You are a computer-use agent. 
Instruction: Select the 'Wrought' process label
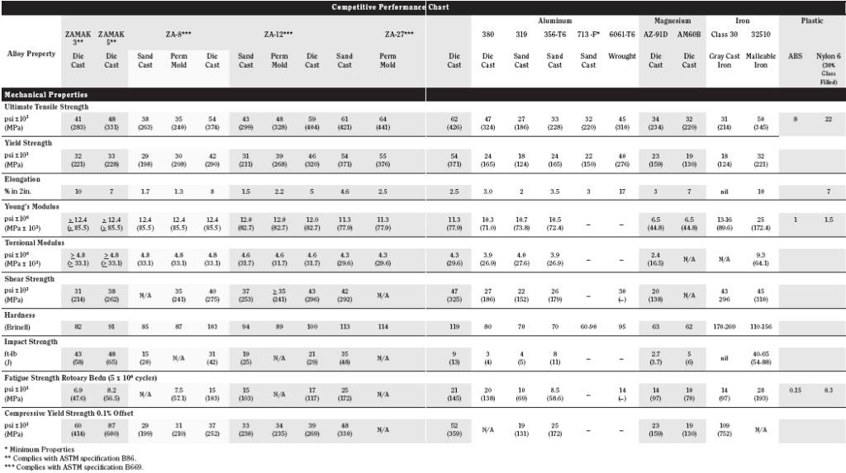(x=622, y=56)
